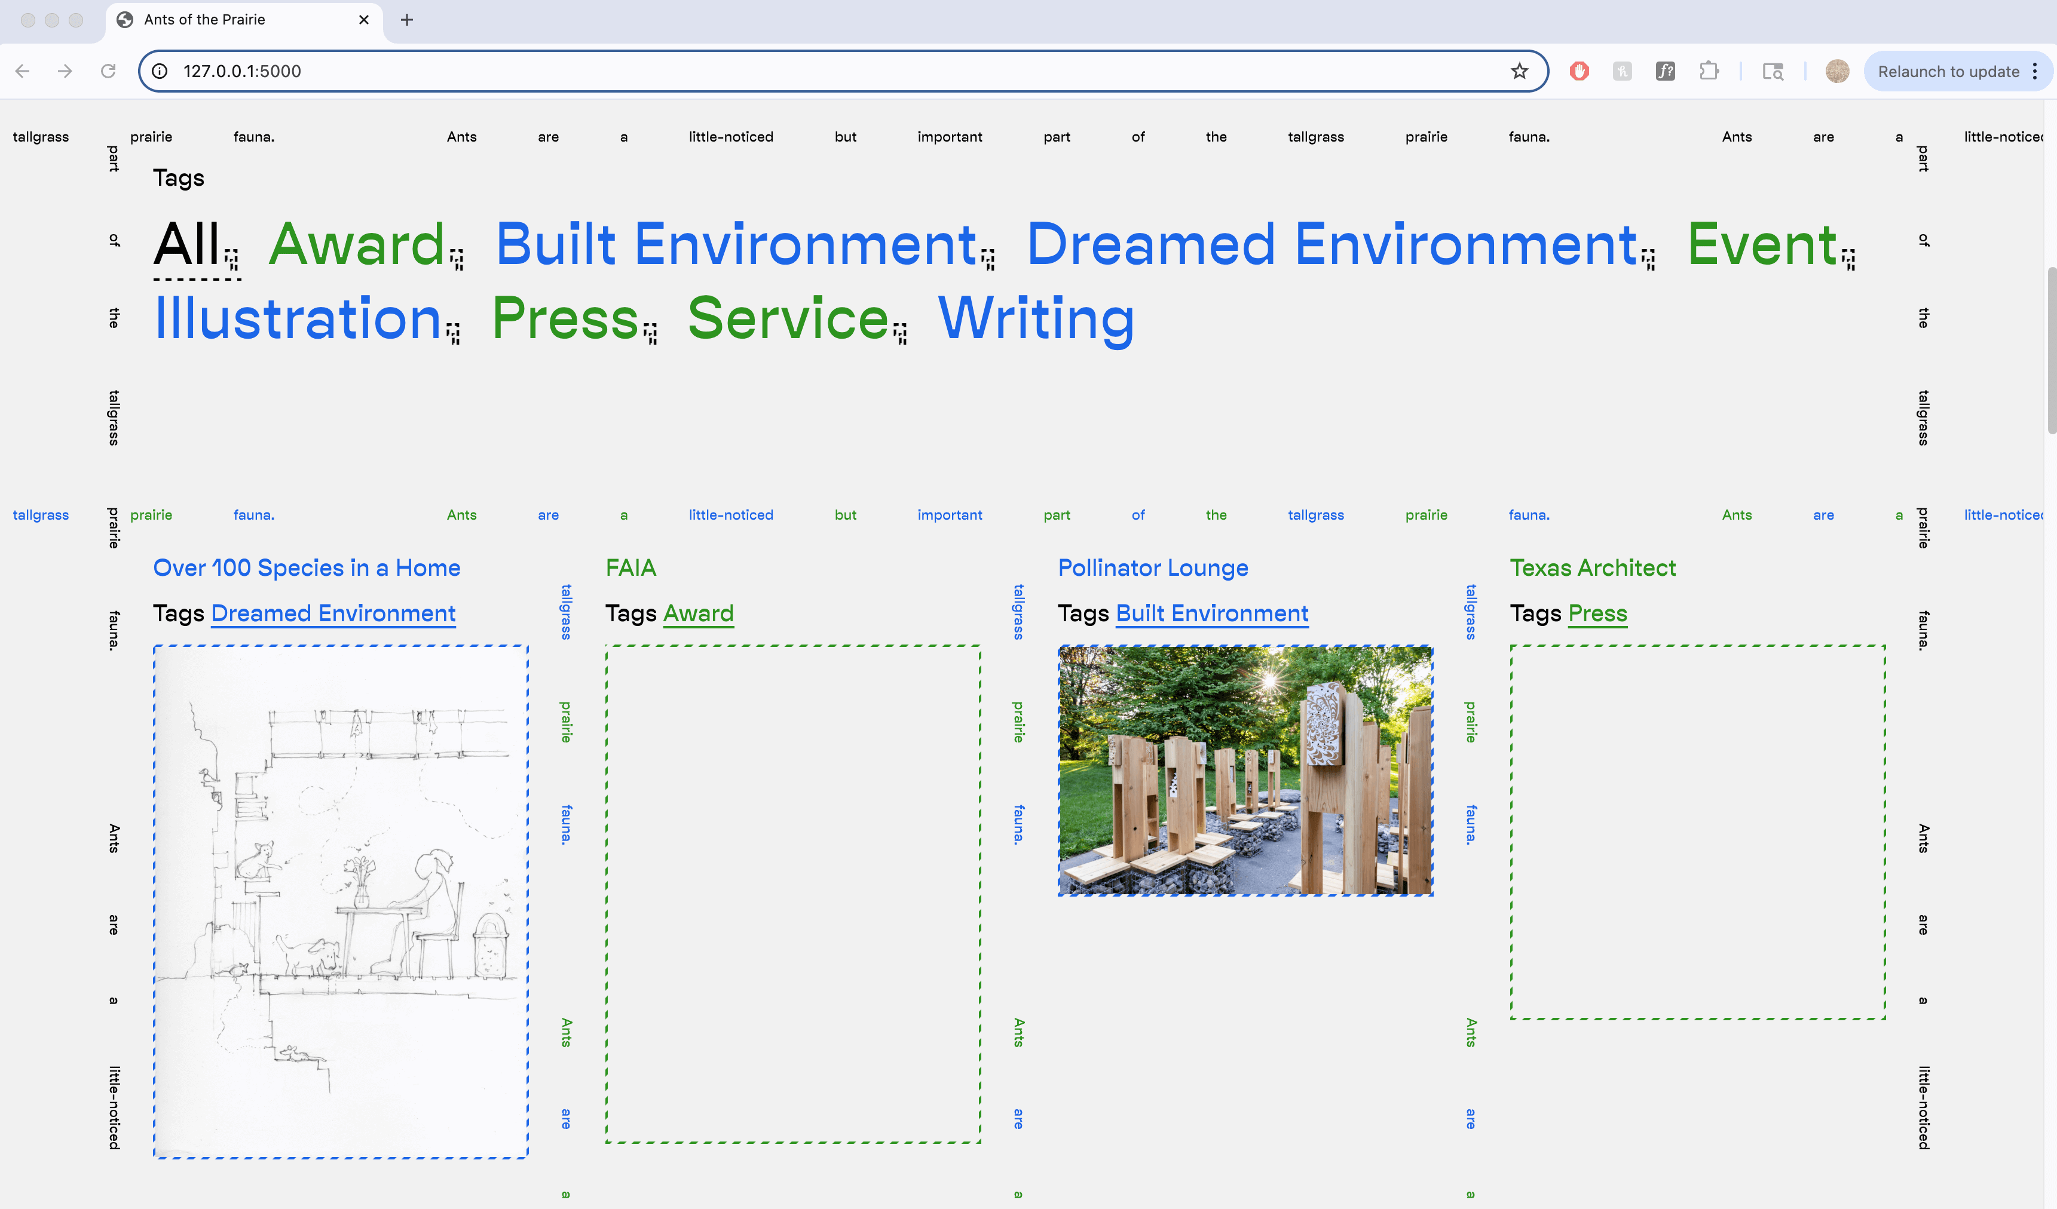Click Award tag under FAIA card
The width and height of the screenshot is (2057, 1209).
tap(699, 613)
